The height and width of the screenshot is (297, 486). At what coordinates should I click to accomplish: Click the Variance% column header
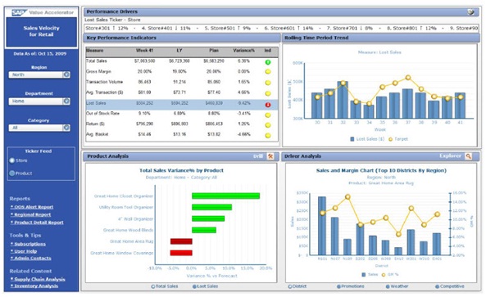[x=244, y=50]
